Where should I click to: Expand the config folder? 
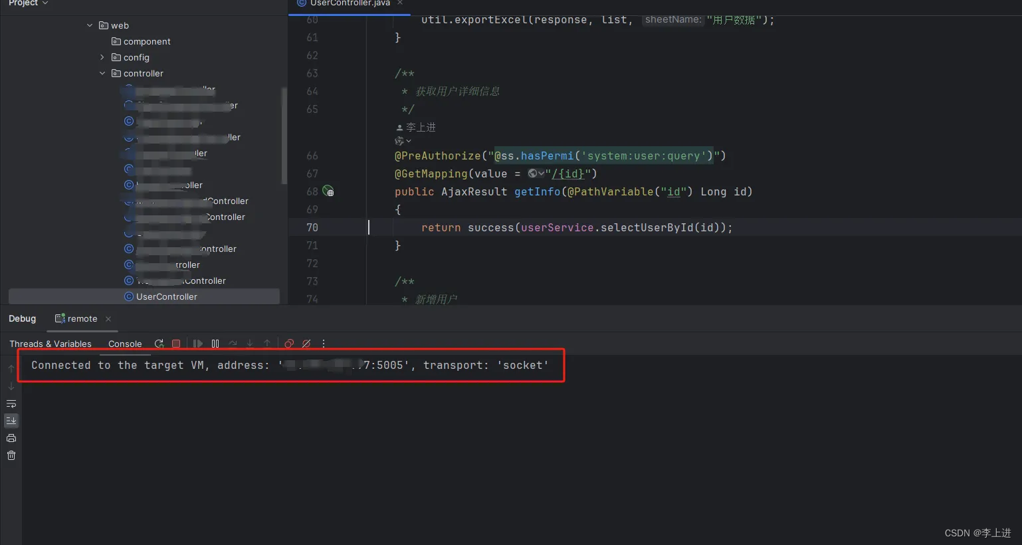tap(102, 57)
